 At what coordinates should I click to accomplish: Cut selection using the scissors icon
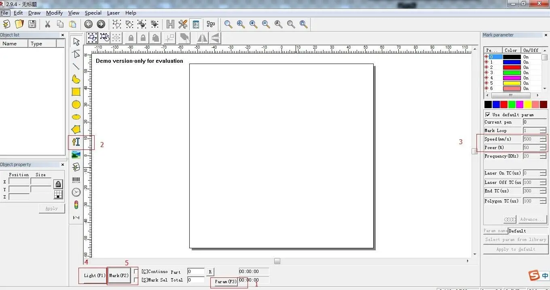(x=48, y=24)
